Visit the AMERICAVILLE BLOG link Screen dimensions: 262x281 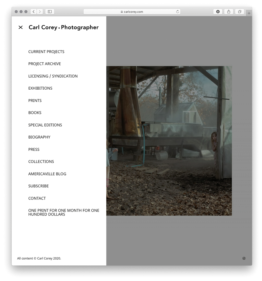pyautogui.click(x=47, y=174)
